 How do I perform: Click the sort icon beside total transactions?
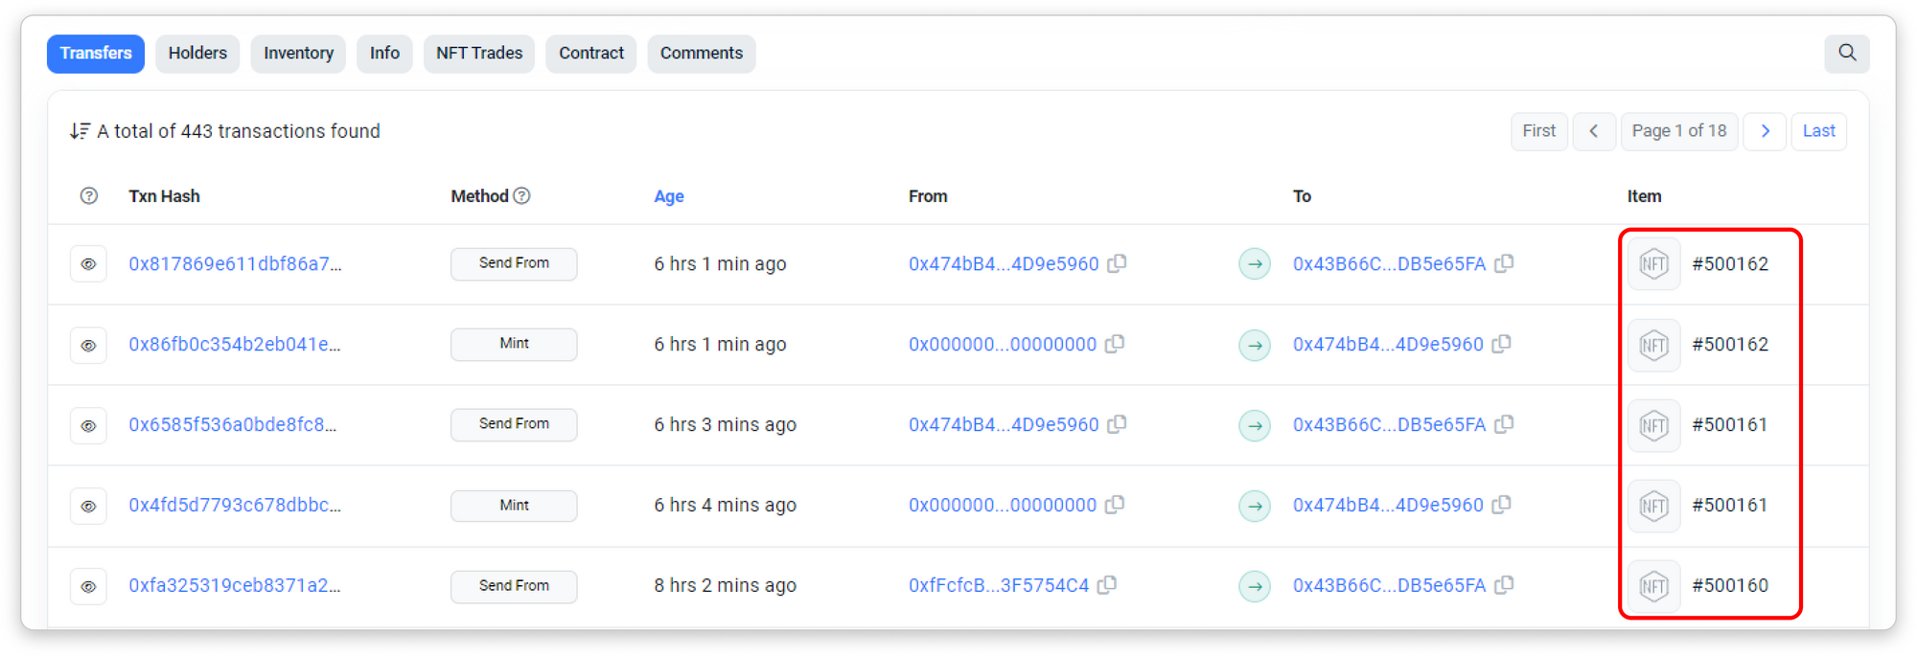80,131
